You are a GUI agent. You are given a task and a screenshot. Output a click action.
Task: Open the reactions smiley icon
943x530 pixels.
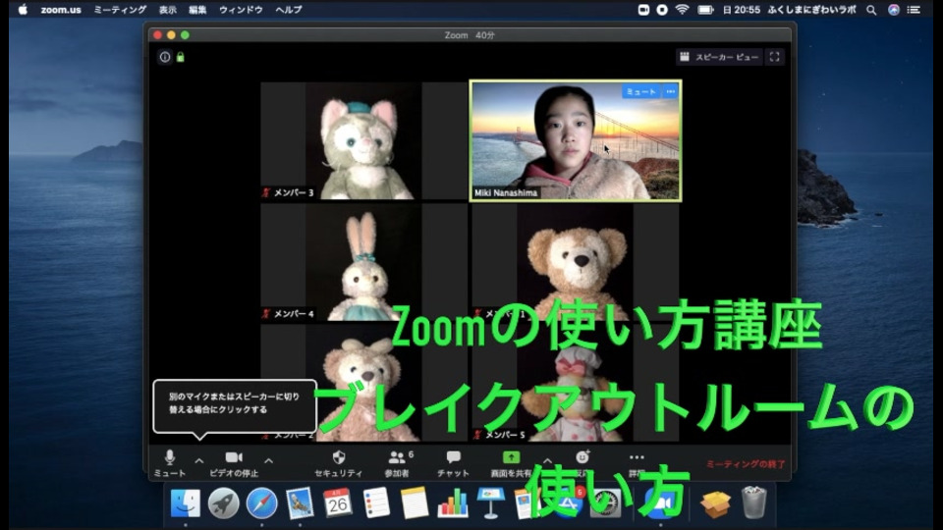pos(582,458)
